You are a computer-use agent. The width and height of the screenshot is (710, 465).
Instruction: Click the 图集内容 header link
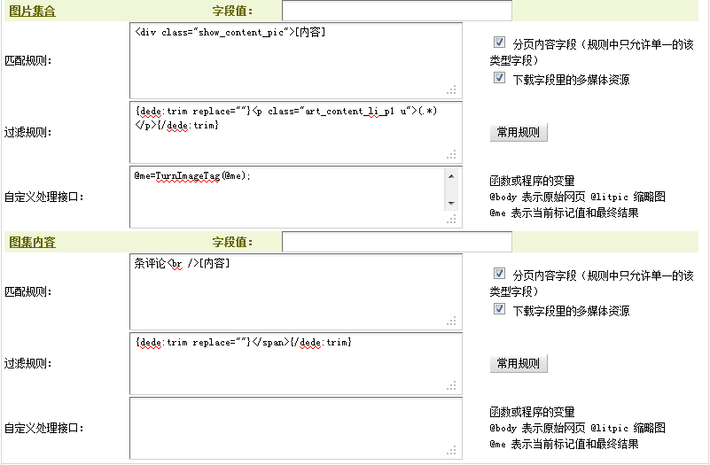click(32, 242)
